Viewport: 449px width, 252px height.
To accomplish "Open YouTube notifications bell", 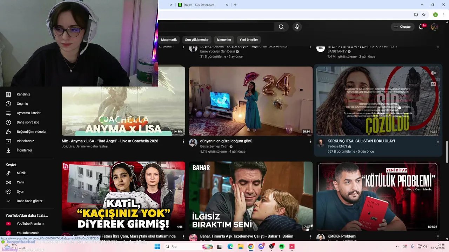I will tap(422, 27).
